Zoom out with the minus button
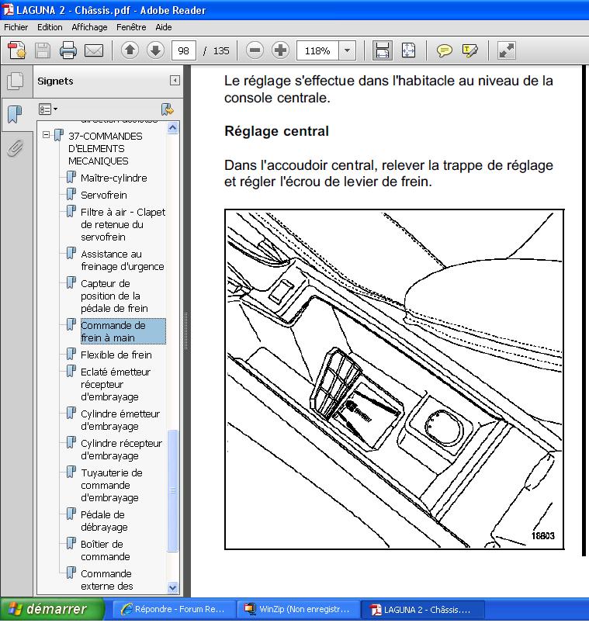Viewport: 589px width, 623px height. pyautogui.click(x=255, y=50)
